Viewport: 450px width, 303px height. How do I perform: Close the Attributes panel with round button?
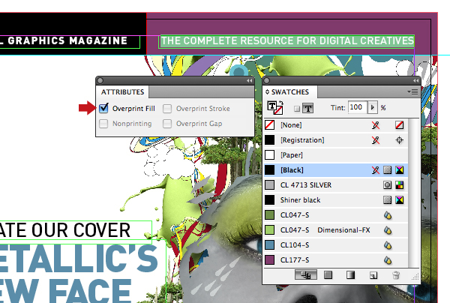[x=100, y=81]
